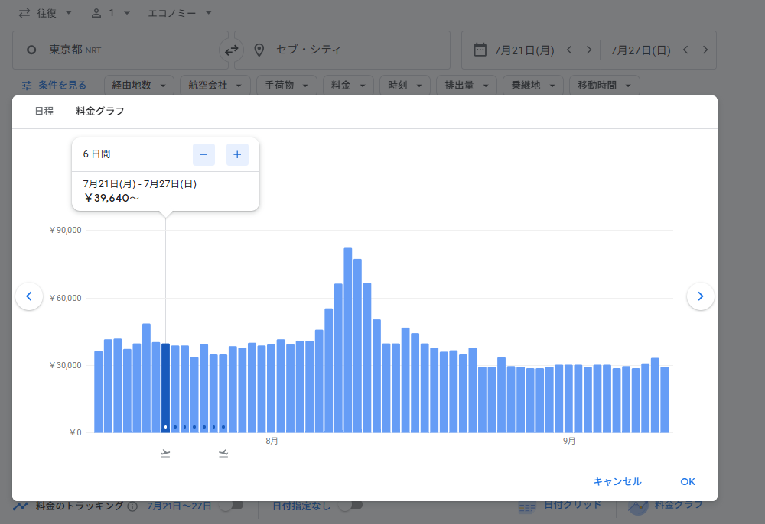Click the price tracking info icon
The width and height of the screenshot is (765, 524).
(132, 506)
